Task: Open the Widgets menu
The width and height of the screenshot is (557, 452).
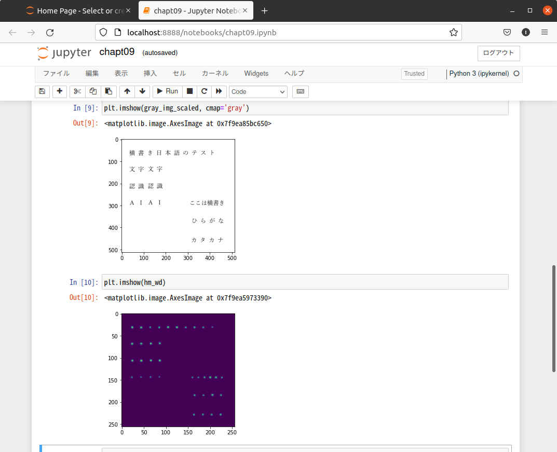Action: coord(256,74)
